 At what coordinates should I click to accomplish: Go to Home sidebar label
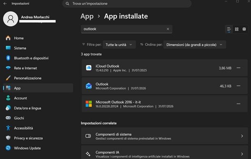click(19, 38)
